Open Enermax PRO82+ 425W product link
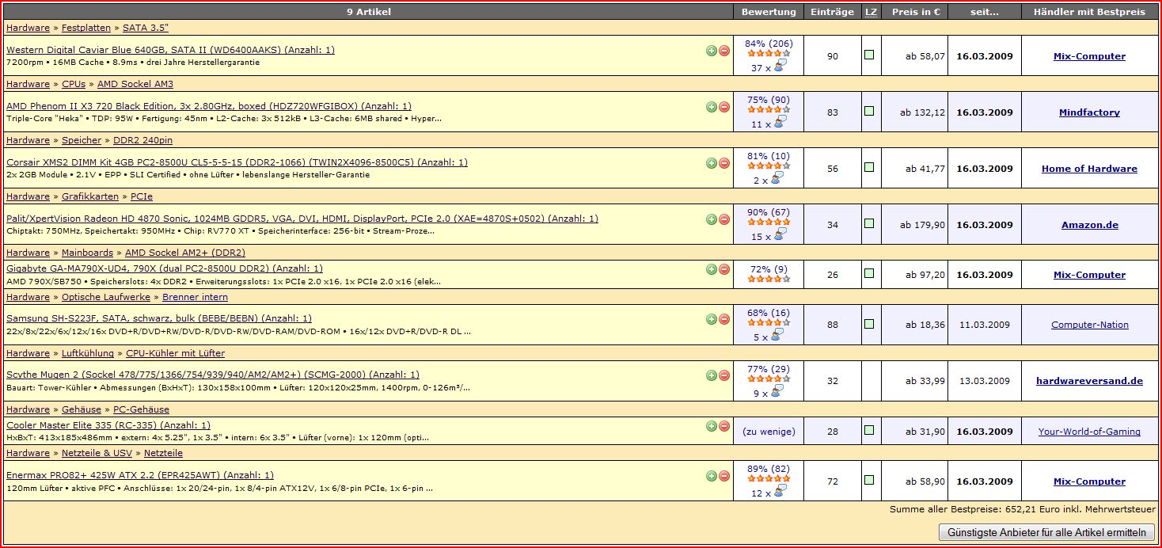 [x=140, y=475]
